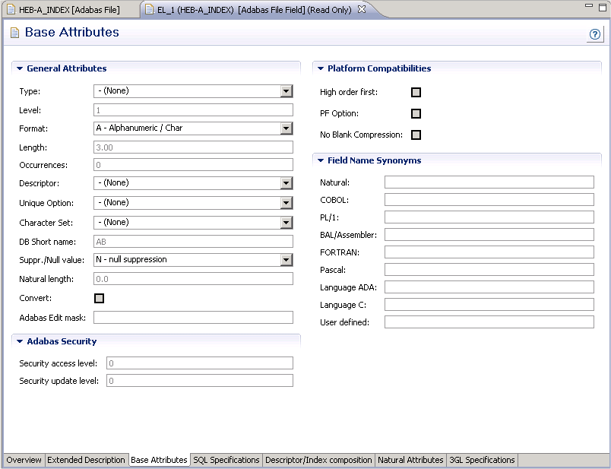Switch to the SQL Specifications tab
The width and height of the screenshot is (611, 469).
coord(226,460)
